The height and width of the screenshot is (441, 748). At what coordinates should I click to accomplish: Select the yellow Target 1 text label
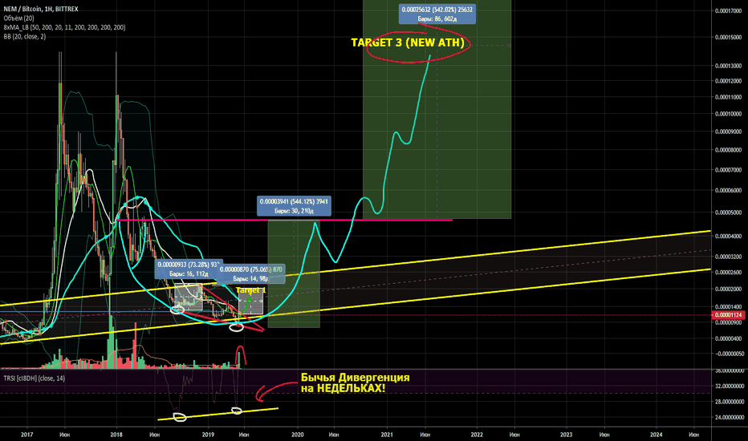[251, 290]
